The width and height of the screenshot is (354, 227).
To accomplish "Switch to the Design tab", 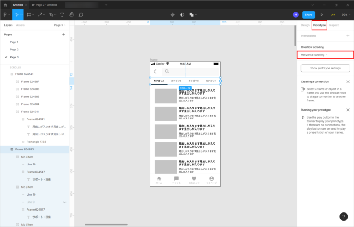I will point(305,25).
